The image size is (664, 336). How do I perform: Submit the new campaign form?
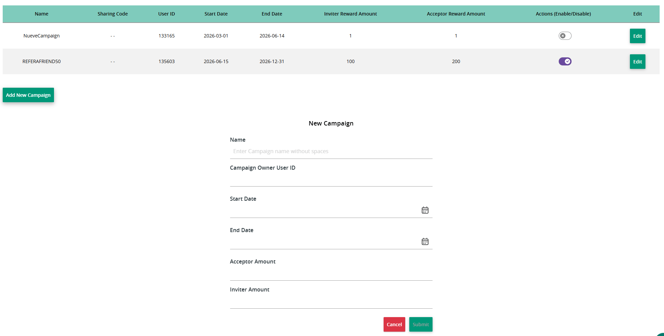coord(421,324)
